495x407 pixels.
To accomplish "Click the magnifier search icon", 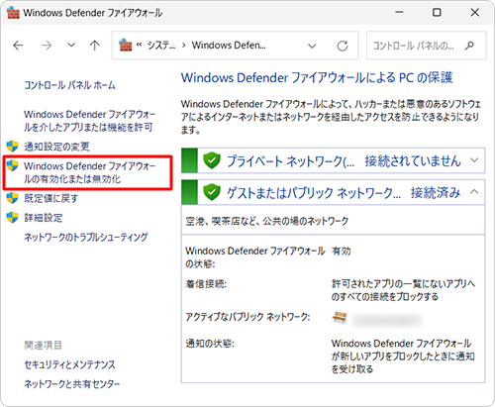I will click(469, 46).
